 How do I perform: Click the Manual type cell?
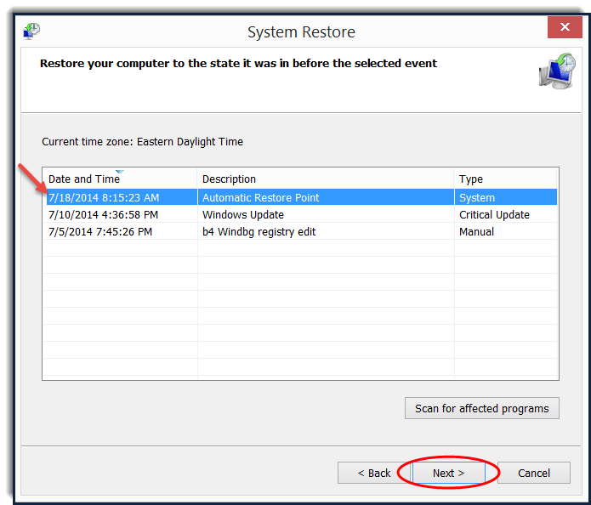[506, 231]
